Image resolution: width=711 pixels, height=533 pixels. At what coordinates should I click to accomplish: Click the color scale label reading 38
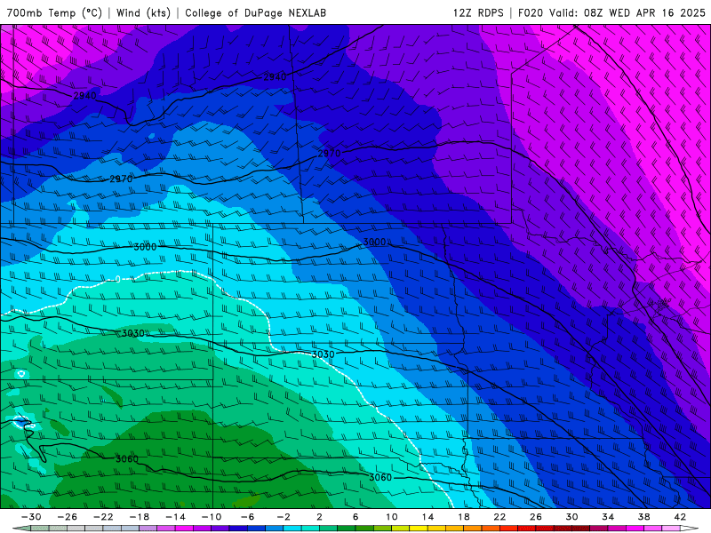click(x=643, y=517)
